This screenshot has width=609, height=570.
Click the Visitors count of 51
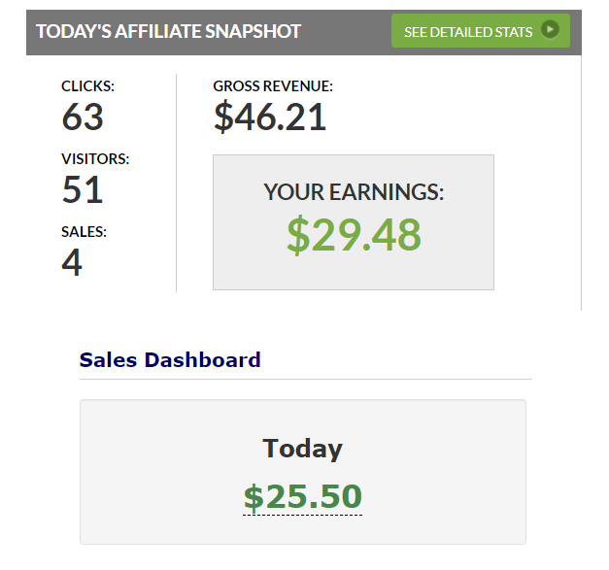click(83, 189)
